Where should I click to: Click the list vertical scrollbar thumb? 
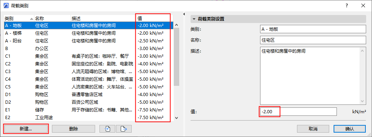(x=176, y=57)
